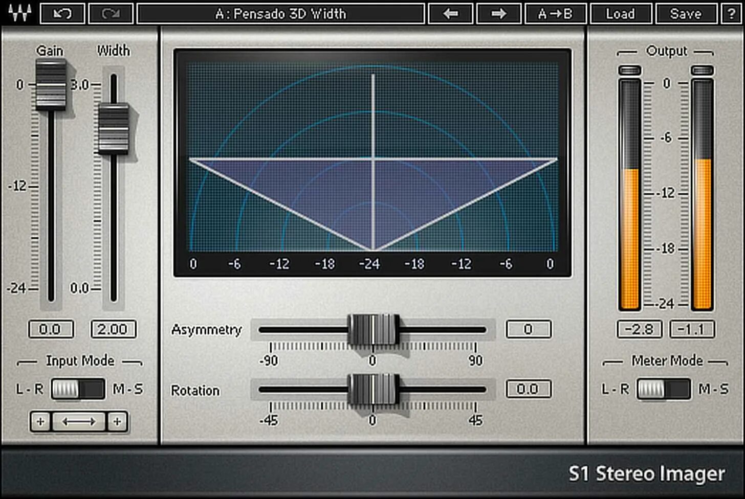Viewport: 745px width, 499px height.
Task: Click the Meter Mode M-S label
Action: click(x=714, y=389)
